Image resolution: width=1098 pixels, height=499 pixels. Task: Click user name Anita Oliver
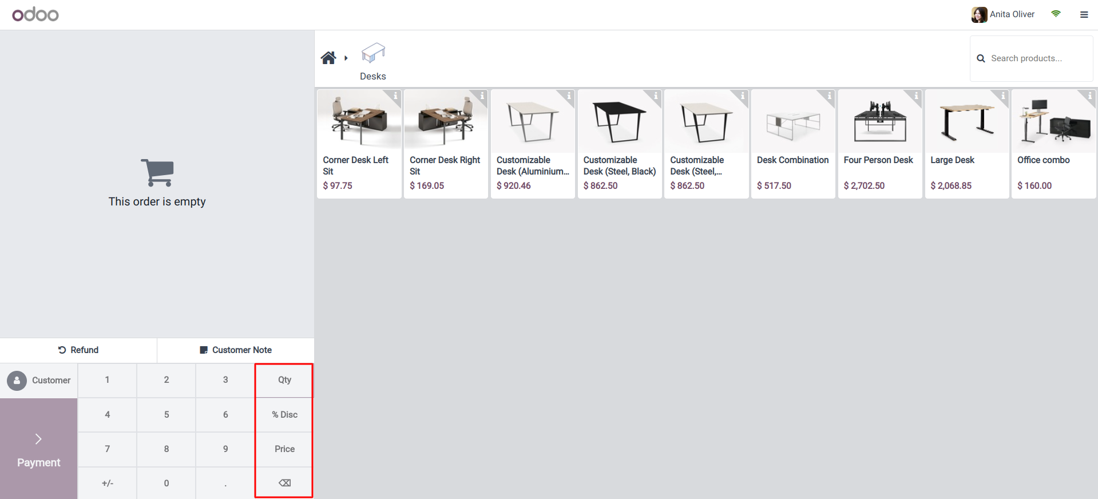click(1012, 14)
